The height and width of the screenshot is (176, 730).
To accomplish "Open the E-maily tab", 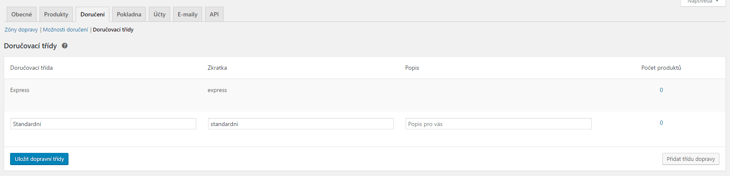I will (x=187, y=14).
